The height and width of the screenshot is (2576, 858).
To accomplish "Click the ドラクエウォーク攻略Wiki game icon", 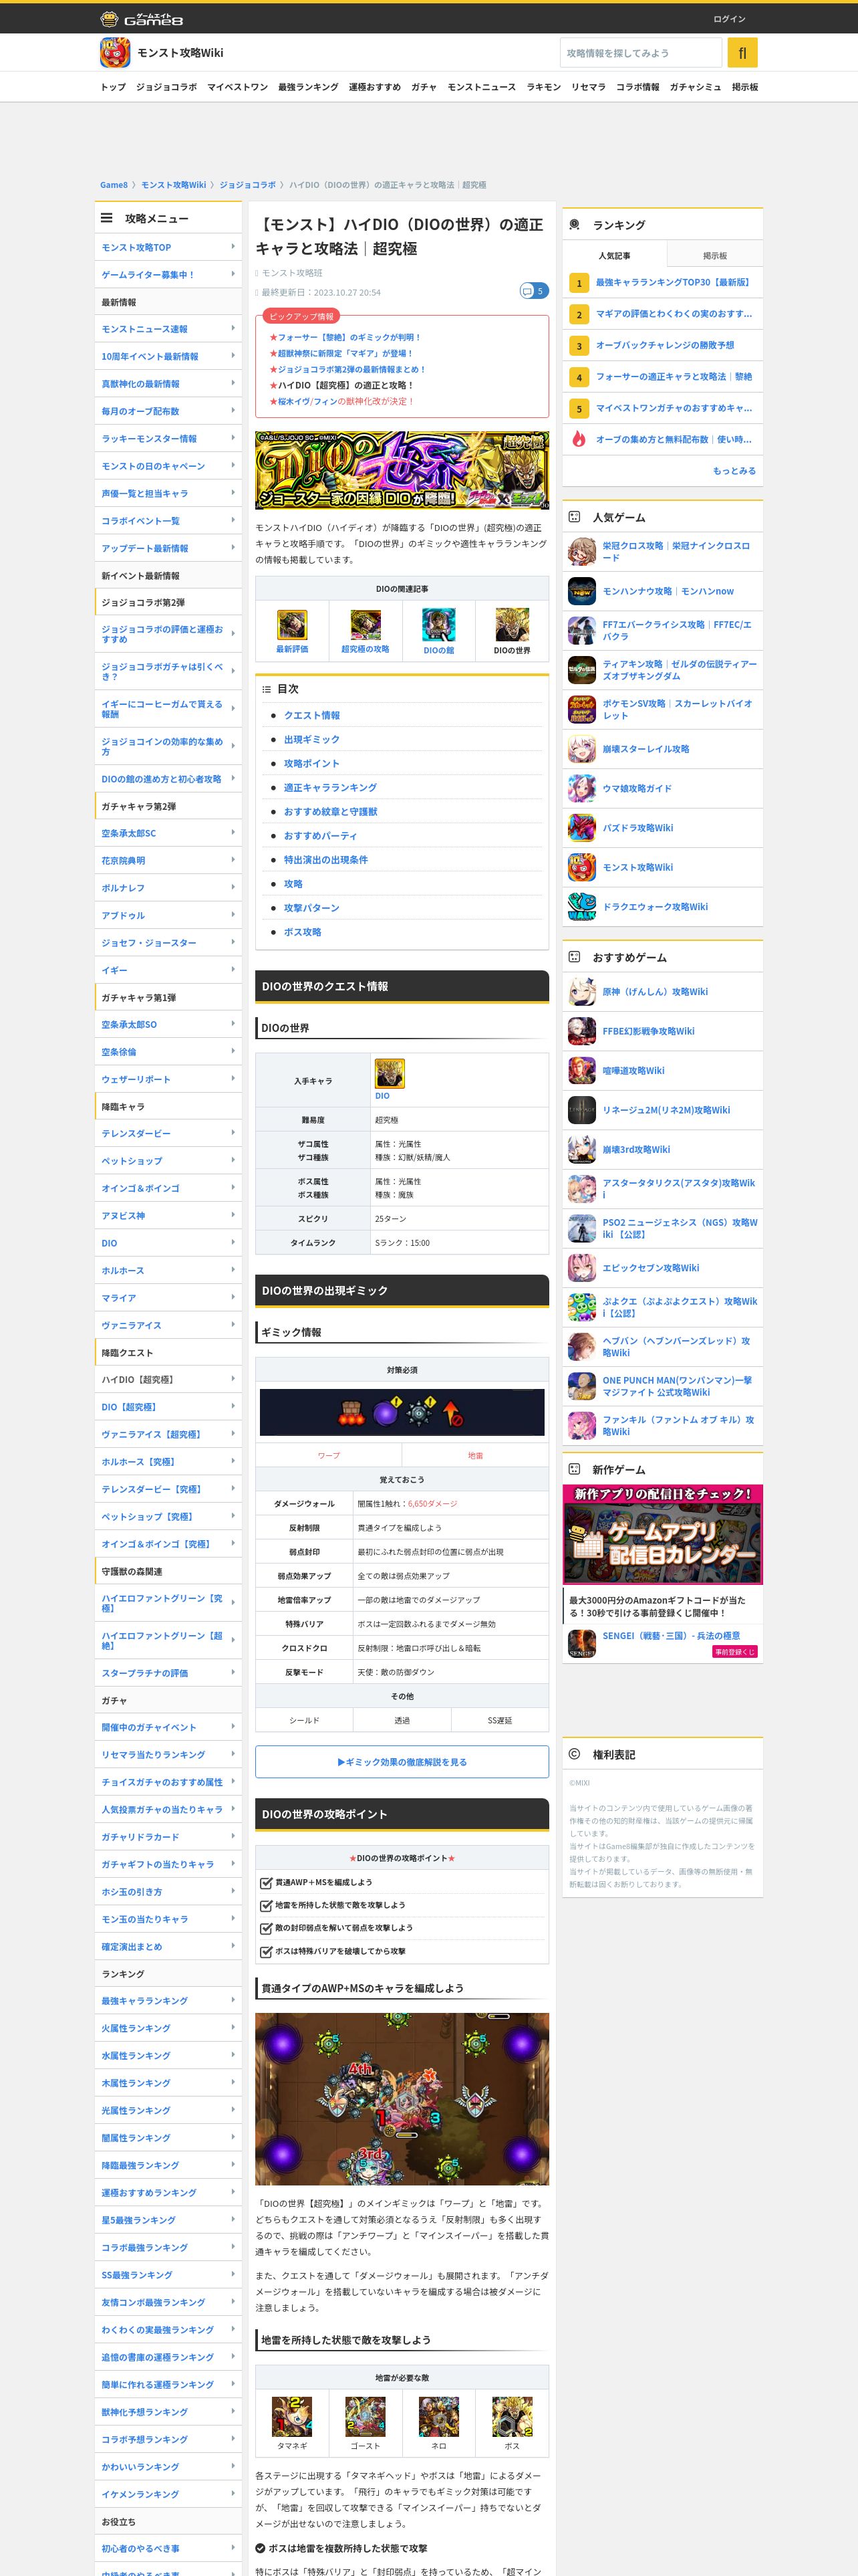I will pos(582,907).
